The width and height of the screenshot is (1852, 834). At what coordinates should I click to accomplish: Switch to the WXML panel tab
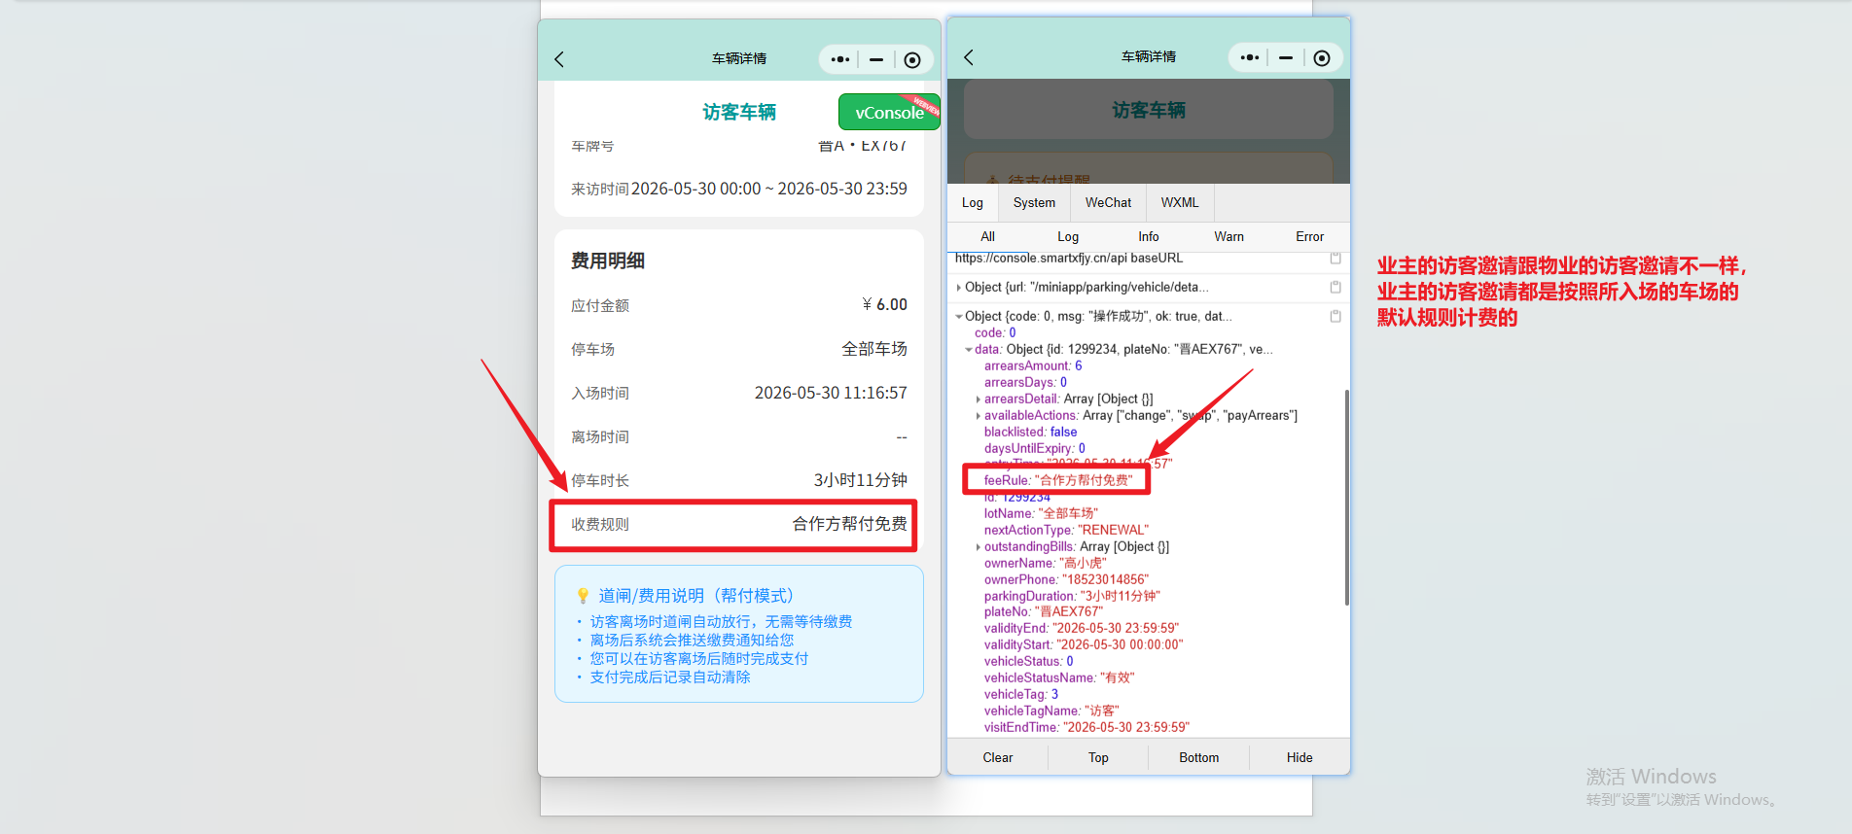click(1180, 202)
